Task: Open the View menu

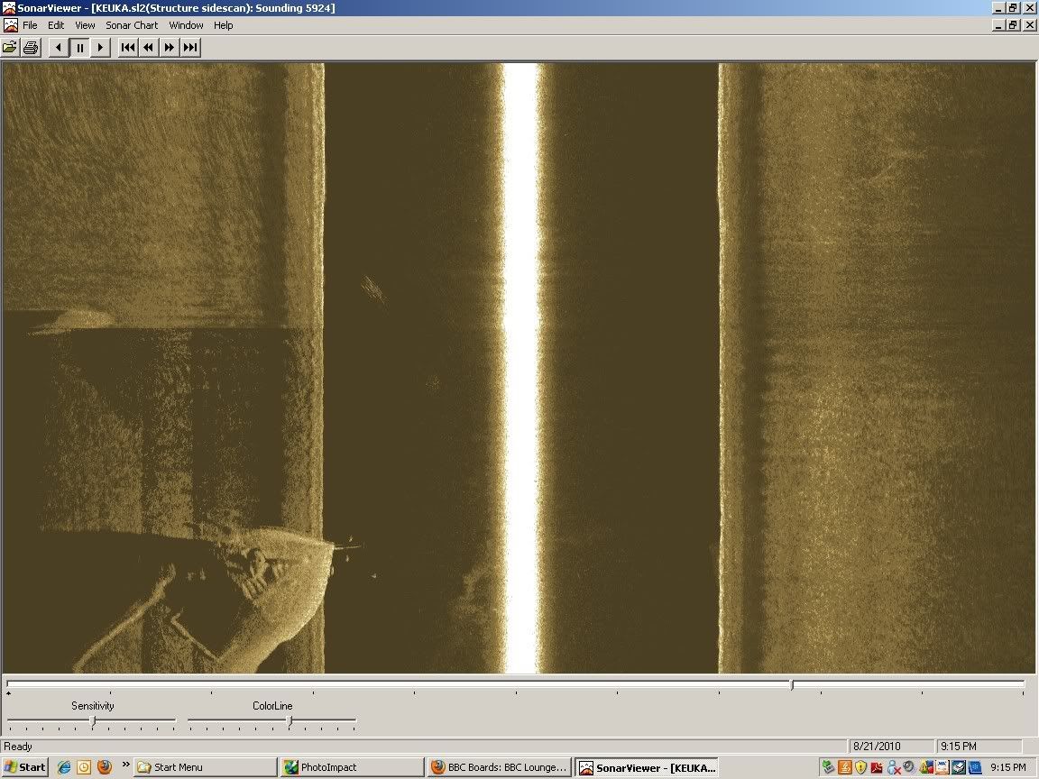Action: click(x=85, y=25)
